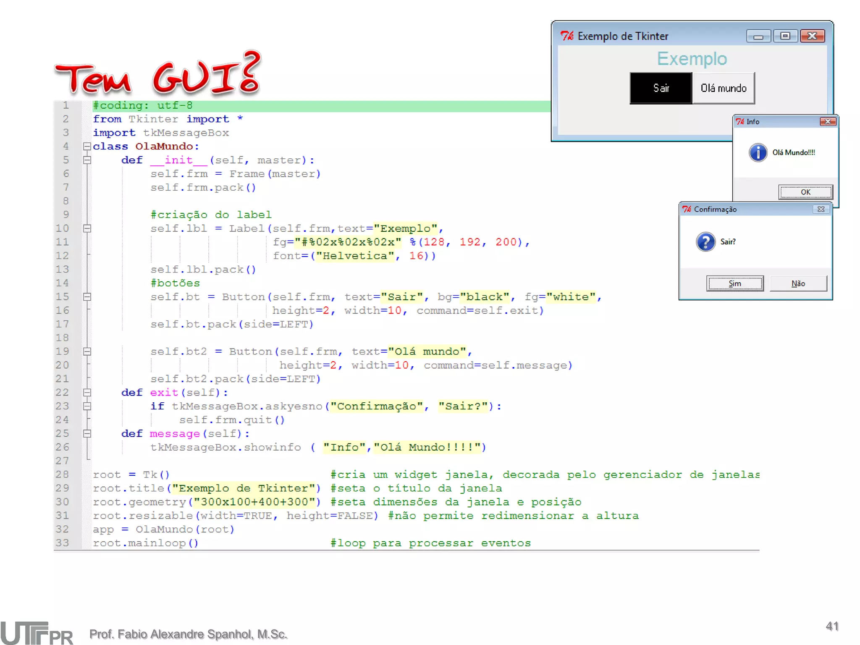Viewport: 860px width, 645px height.
Task: Click the Tk feather icon in main titlebar
Action: pos(566,36)
